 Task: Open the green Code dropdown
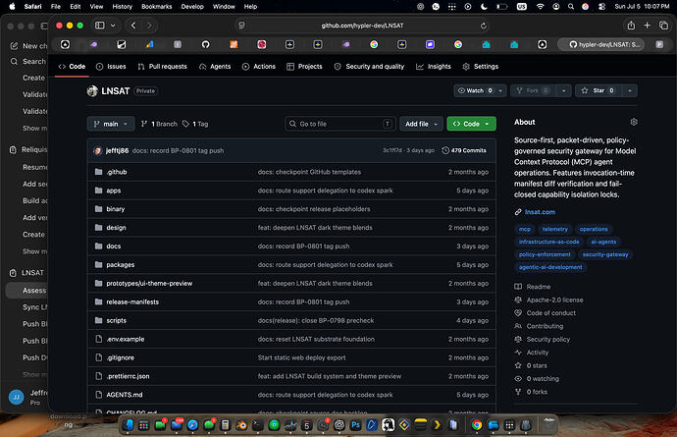471,124
